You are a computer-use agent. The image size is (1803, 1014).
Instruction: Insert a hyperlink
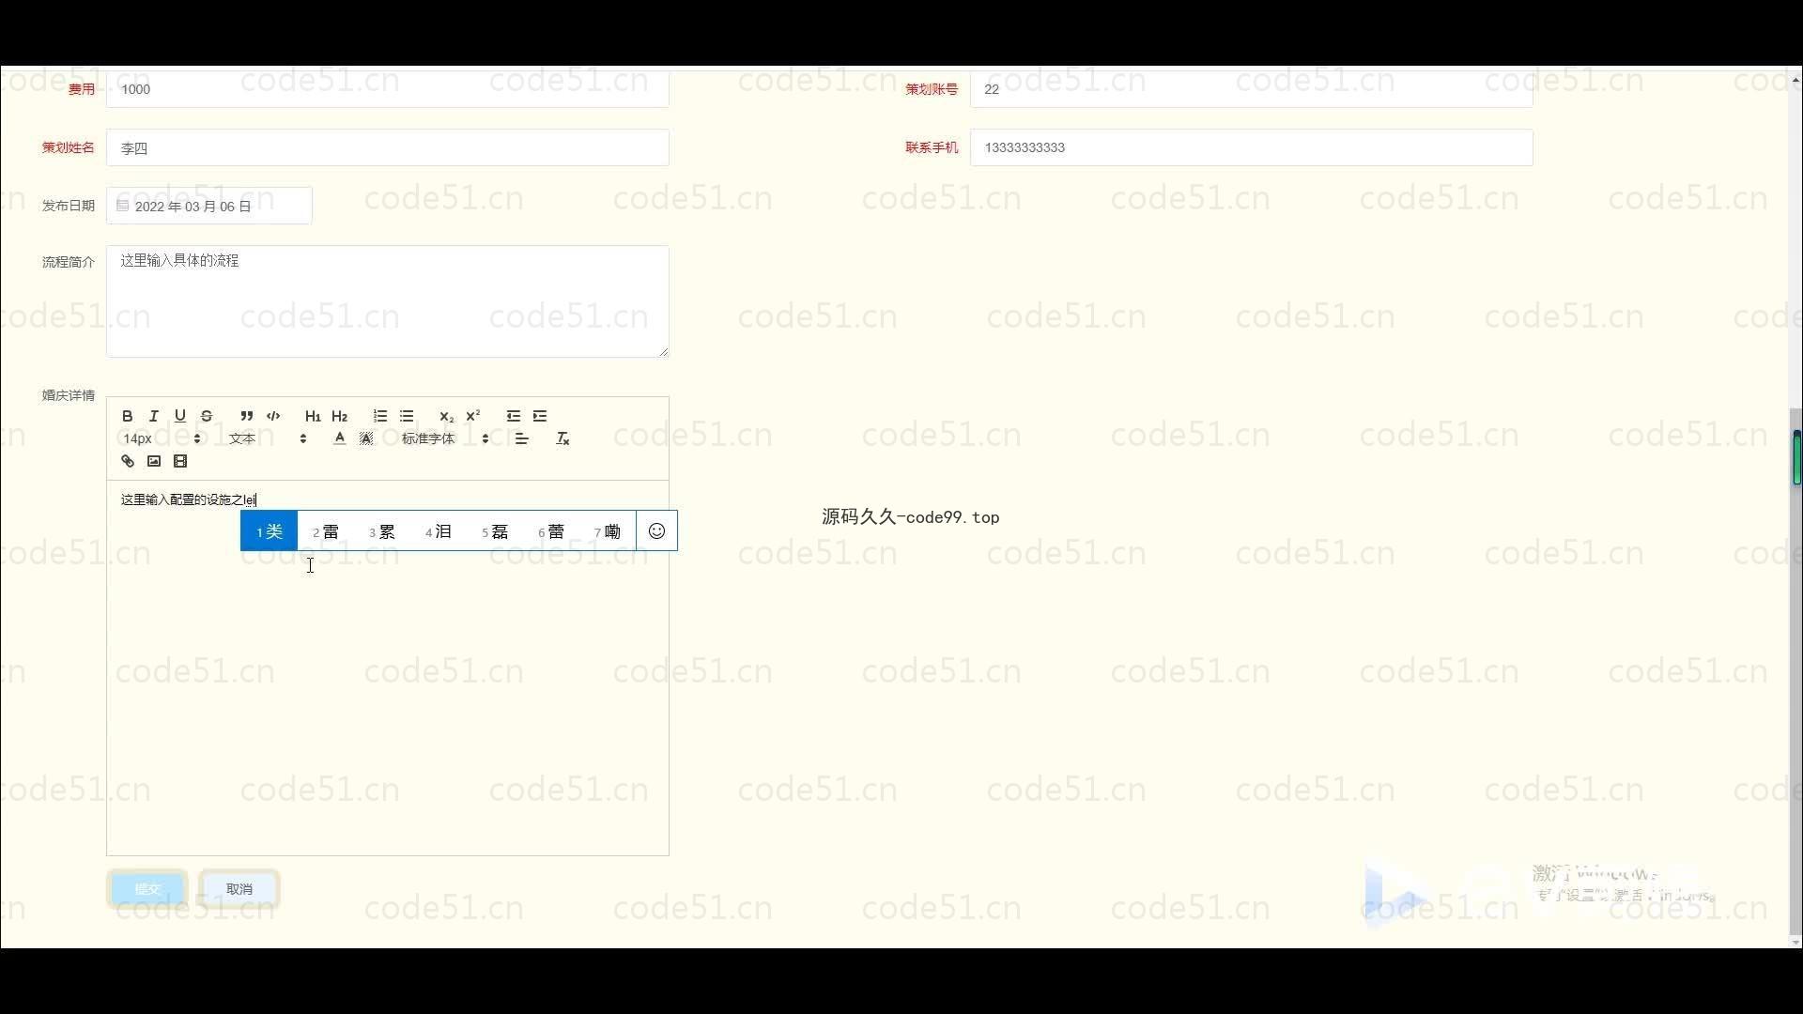[x=128, y=461]
